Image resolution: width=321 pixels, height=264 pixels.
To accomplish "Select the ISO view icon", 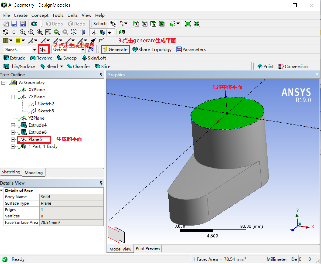I will coord(73,32).
